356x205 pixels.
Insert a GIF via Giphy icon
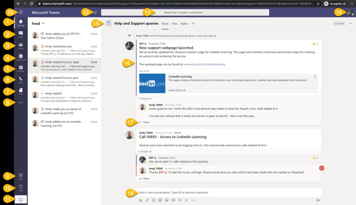pyautogui.click(x=160, y=200)
